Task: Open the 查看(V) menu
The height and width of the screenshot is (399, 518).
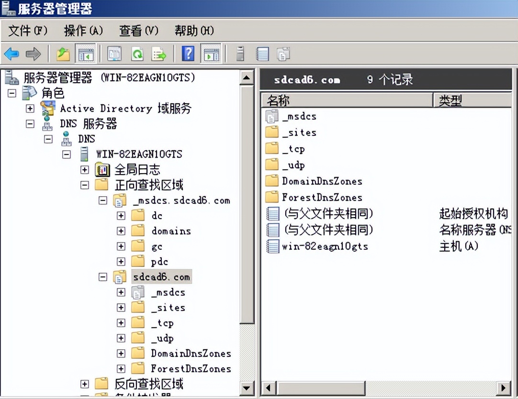Action: pos(139,30)
